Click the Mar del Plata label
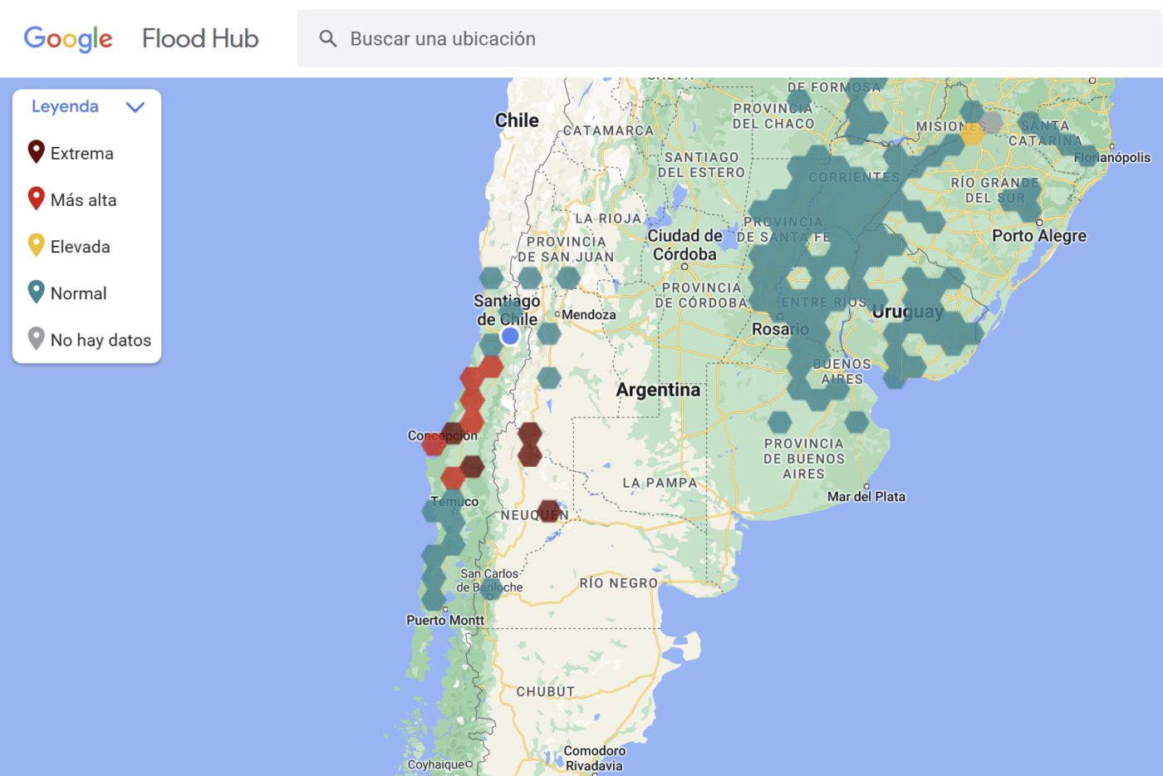The width and height of the screenshot is (1163, 776). click(x=866, y=497)
